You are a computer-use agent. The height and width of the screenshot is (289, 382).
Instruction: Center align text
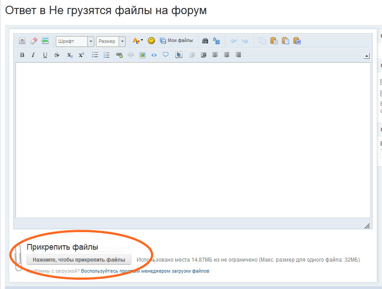(x=227, y=55)
